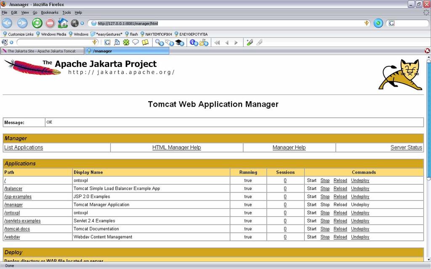Click the yellow open book icon

coord(145,42)
